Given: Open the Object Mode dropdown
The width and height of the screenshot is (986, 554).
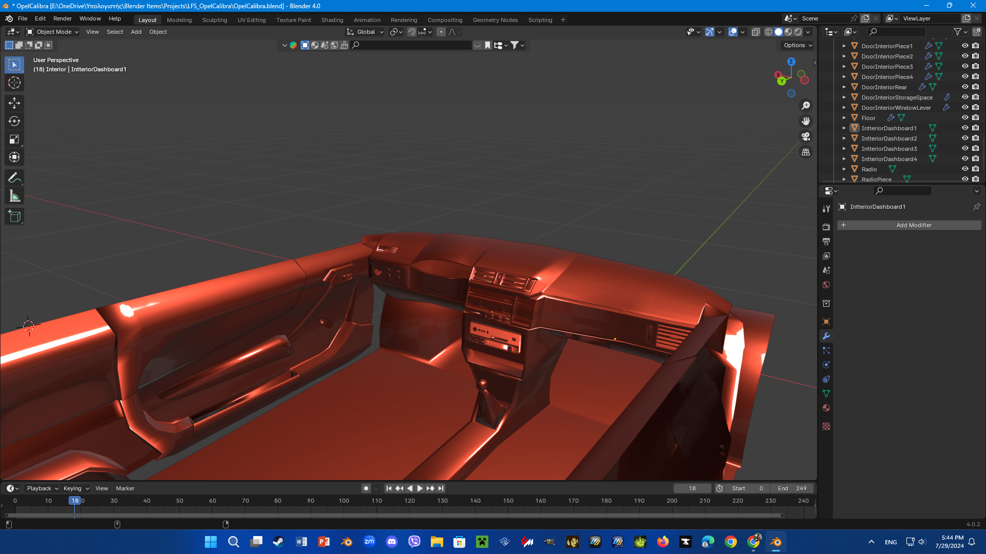Looking at the screenshot, I should coord(53,32).
